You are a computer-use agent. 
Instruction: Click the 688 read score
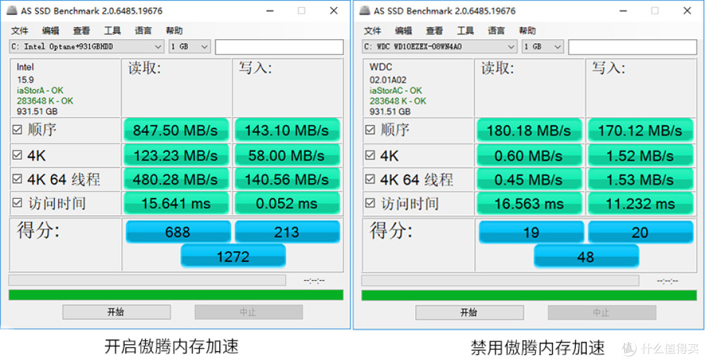[x=178, y=231]
